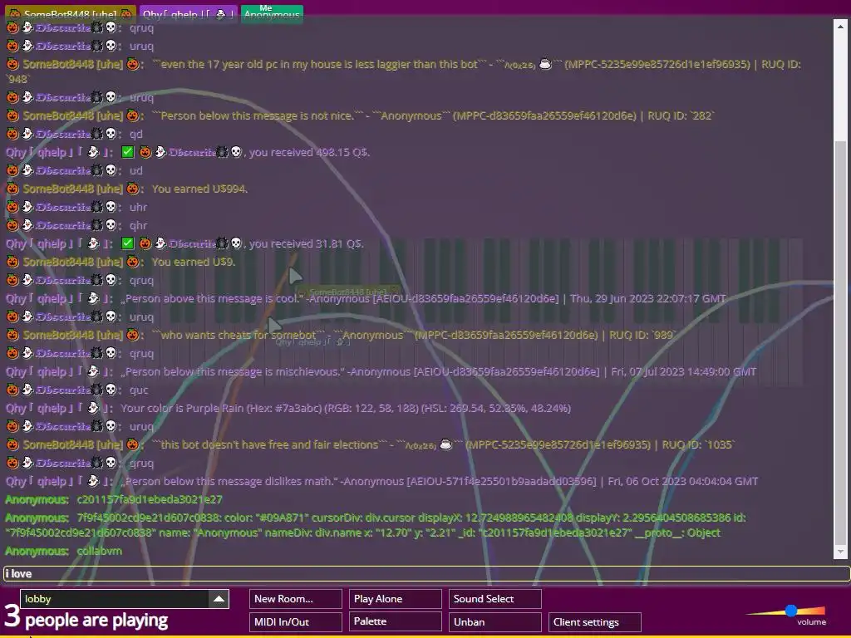Click 'you received 498.15 Q$.' text
The image size is (851, 638).
coord(309,153)
